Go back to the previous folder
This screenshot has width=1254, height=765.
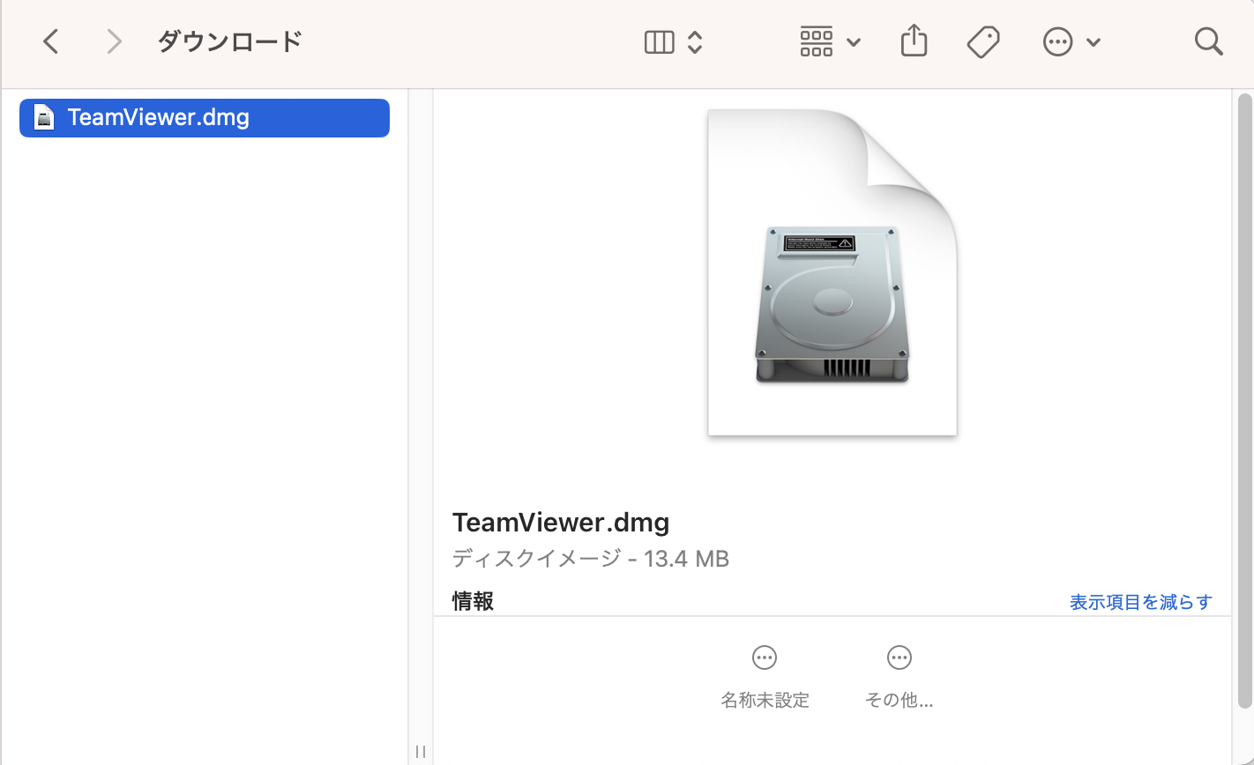[51, 41]
